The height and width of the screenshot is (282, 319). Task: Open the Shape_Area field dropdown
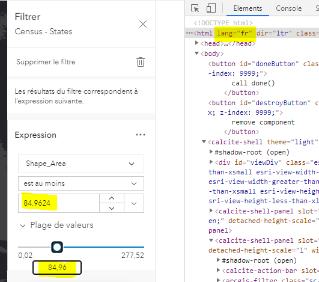[81, 164]
